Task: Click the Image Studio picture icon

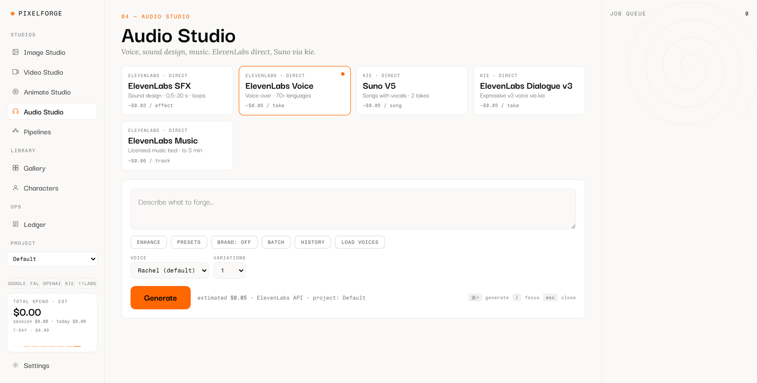Action: (15, 52)
